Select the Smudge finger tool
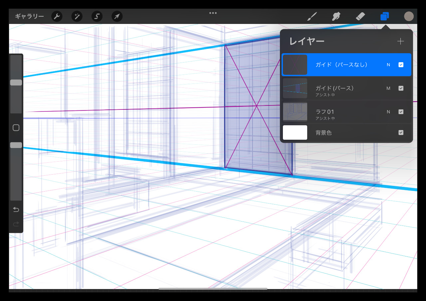The width and height of the screenshot is (426, 301). tap(336, 16)
